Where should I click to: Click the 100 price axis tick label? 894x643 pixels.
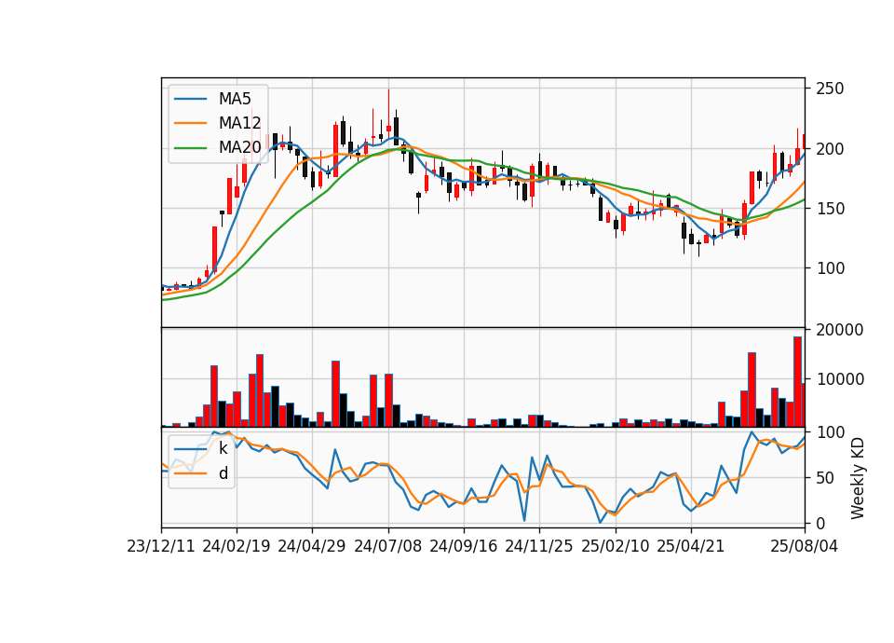tap(830, 268)
